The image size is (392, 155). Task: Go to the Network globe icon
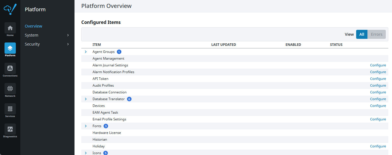pyautogui.click(x=10, y=89)
